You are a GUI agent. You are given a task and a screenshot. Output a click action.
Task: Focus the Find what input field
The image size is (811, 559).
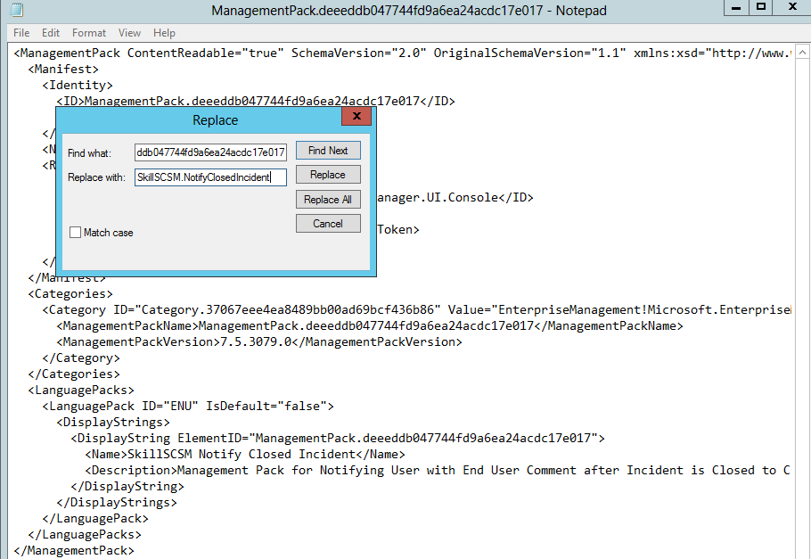[x=210, y=152]
